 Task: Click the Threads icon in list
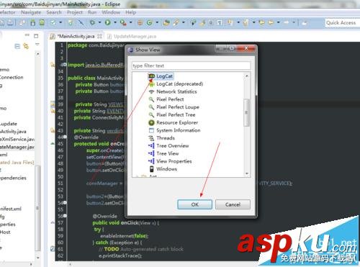[151, 138]
